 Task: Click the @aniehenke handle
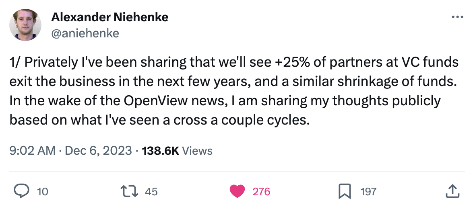click(x=85, y=33)
